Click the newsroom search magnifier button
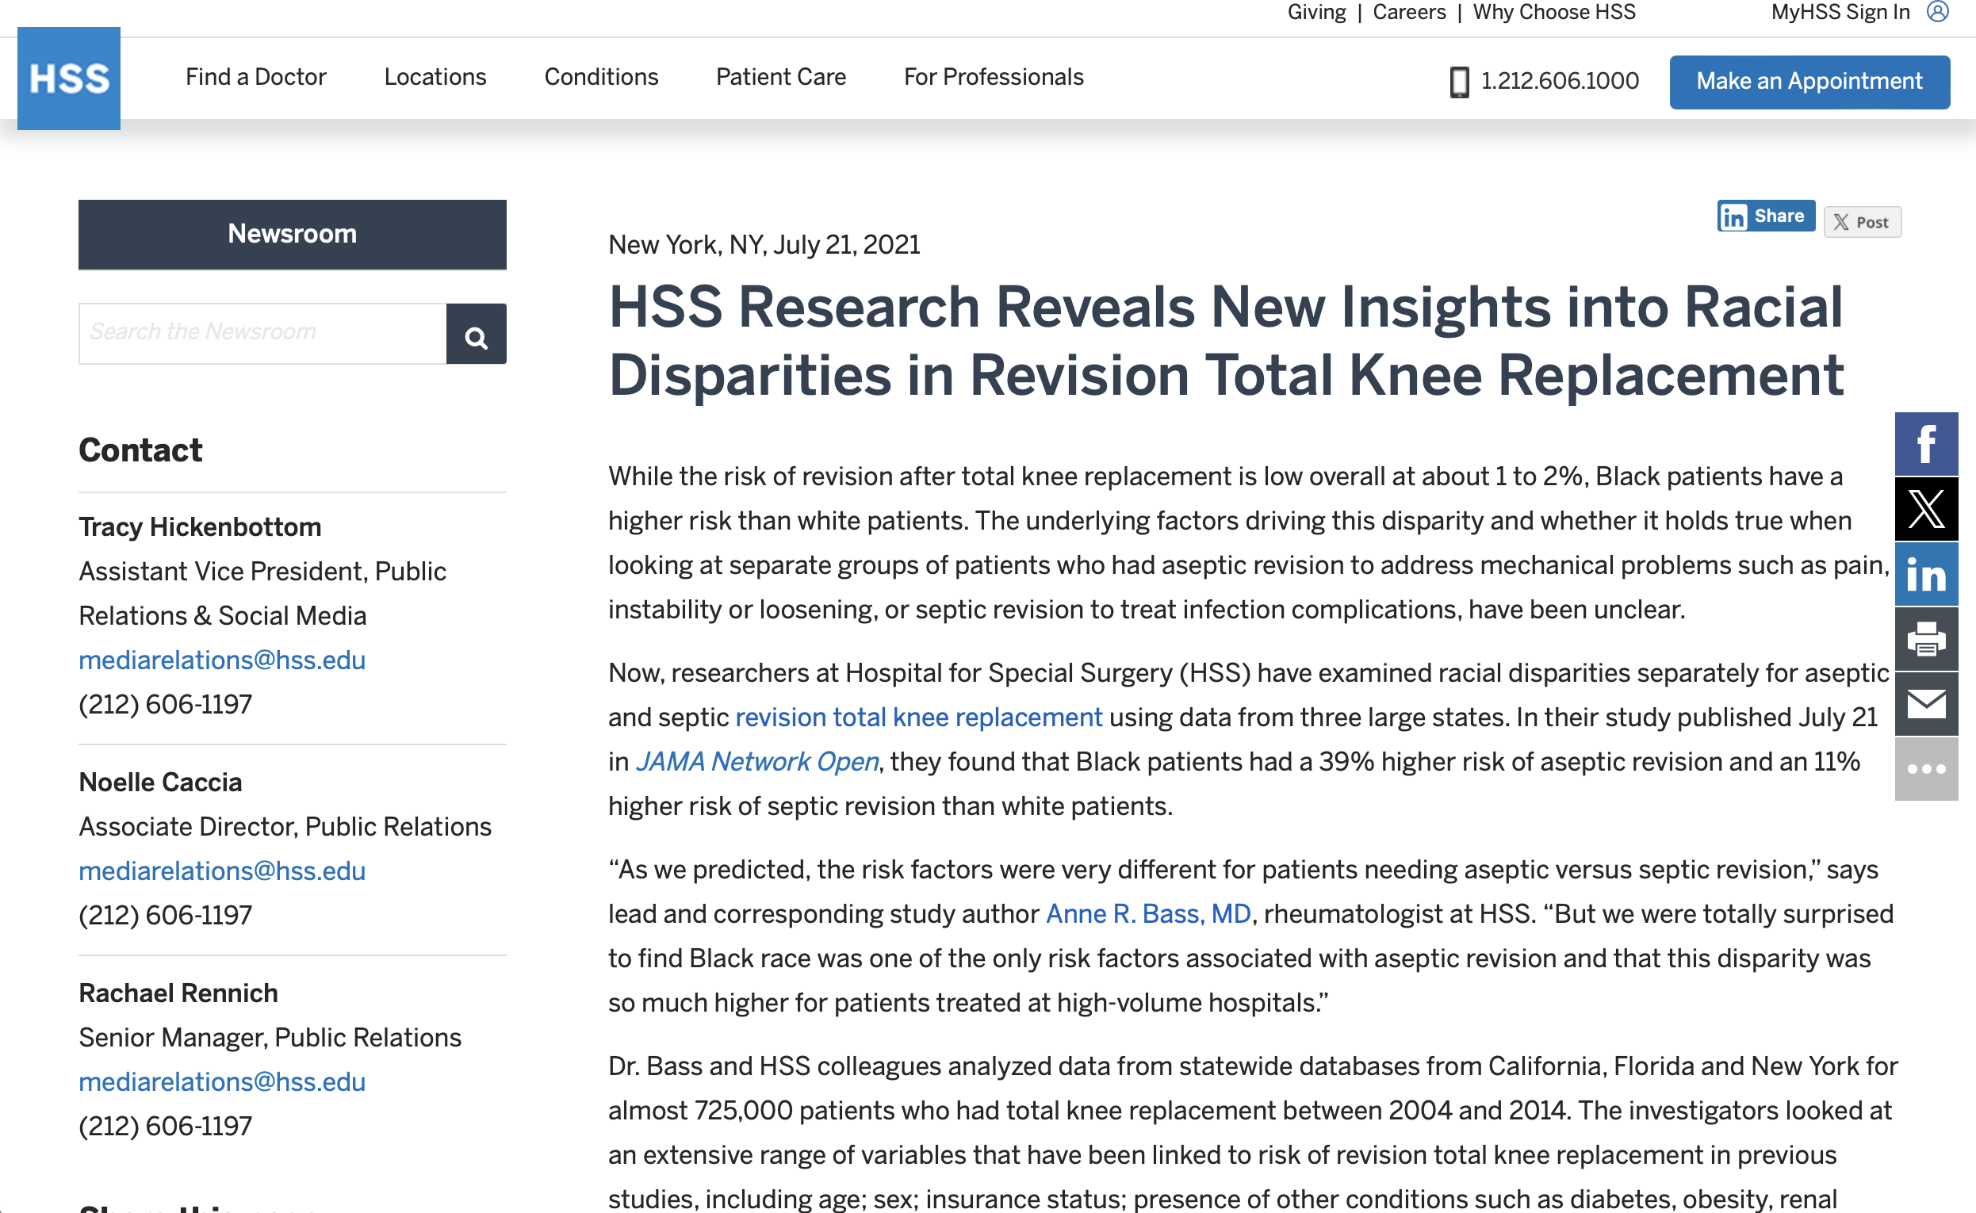1976x1213 pixels. [476, 334]
